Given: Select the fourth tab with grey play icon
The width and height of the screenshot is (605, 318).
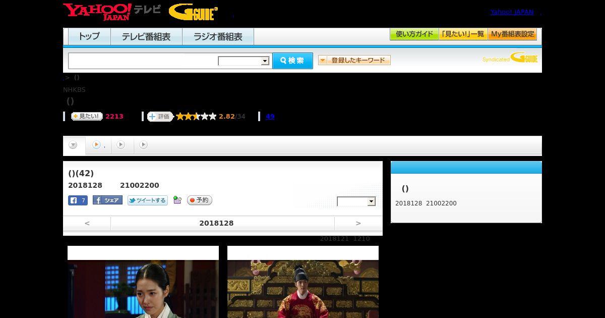Looking at the screenshot, I should point(144,145).
